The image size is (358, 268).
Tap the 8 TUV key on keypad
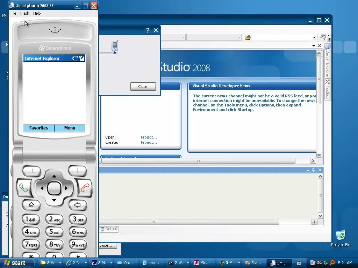coord(54,244)
